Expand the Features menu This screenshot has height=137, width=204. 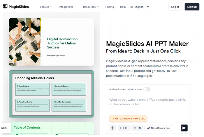click(x=45, y=7)
